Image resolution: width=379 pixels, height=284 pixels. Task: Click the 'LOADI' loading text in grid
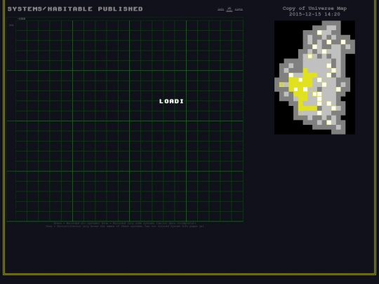(171, 101)
